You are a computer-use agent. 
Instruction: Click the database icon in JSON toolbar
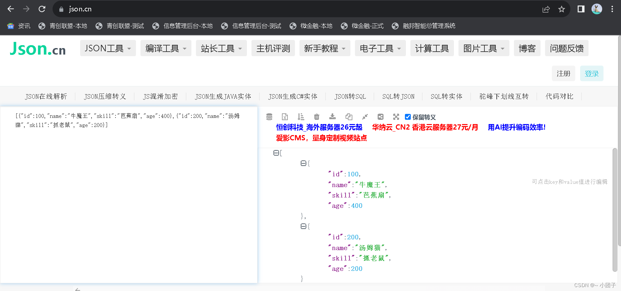click(269, 117)
